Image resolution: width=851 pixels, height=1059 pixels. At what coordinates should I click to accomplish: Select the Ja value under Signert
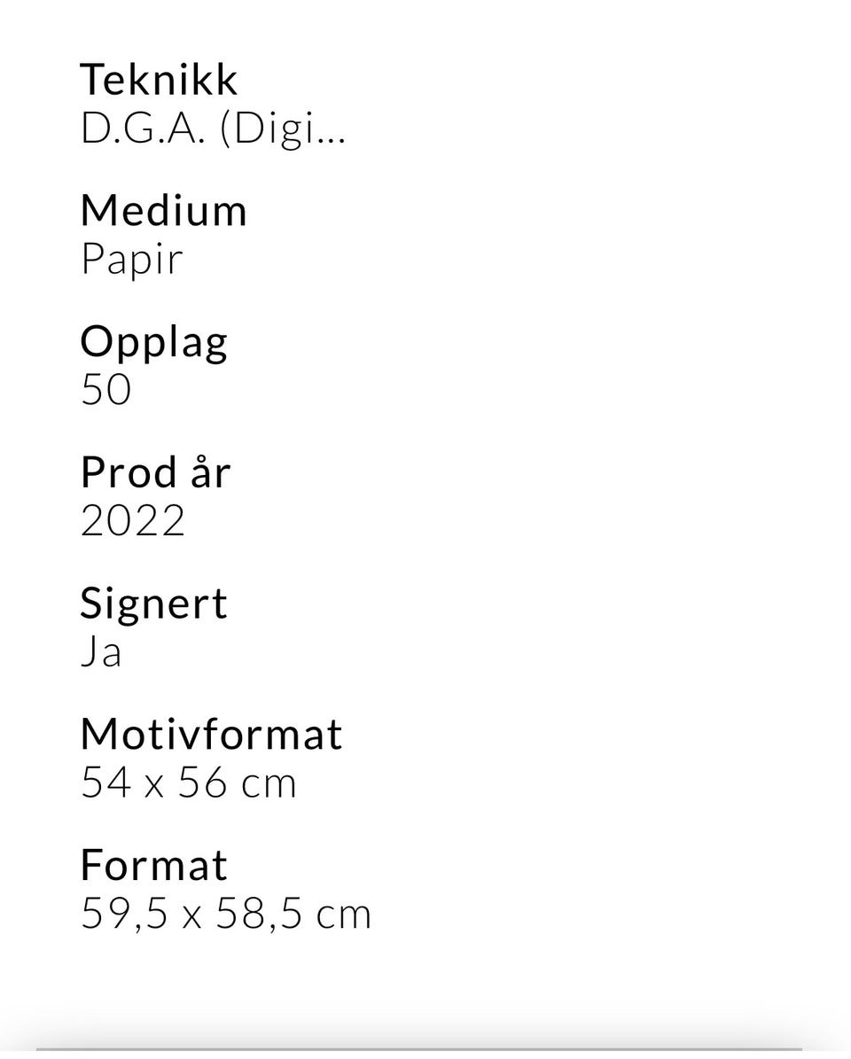101,651
